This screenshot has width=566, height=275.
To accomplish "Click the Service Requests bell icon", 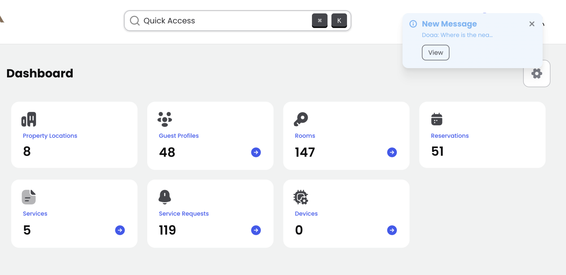I will coord(165,197).
